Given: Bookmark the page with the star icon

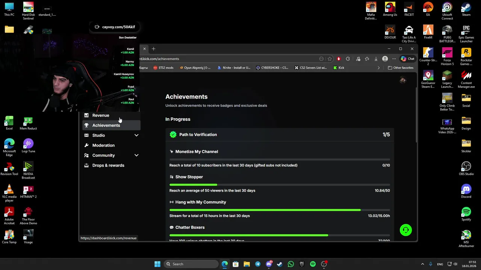Looking at the screenshot, I should tap(330, 59).
